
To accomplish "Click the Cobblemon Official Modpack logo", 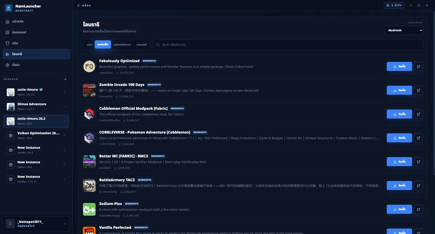I will click(x=89, y=114).
